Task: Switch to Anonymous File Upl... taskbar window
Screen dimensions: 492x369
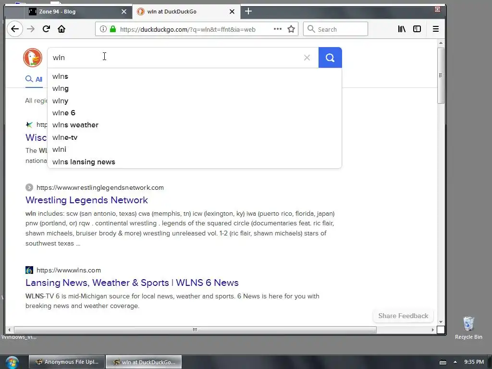Action: click(x=66, y=362)
